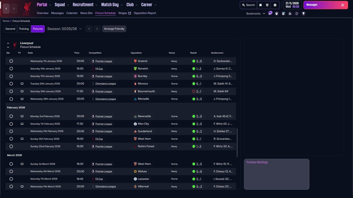Click the TV icon on the Monaco fixture

coord(22,84)
